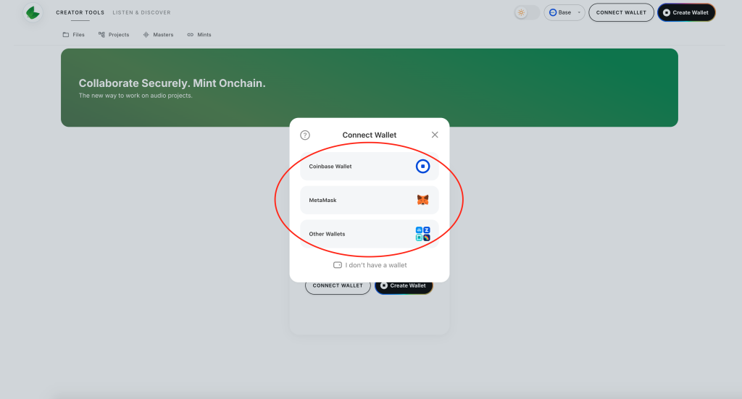Click the Base network logo icon

(x=553, y=13)
